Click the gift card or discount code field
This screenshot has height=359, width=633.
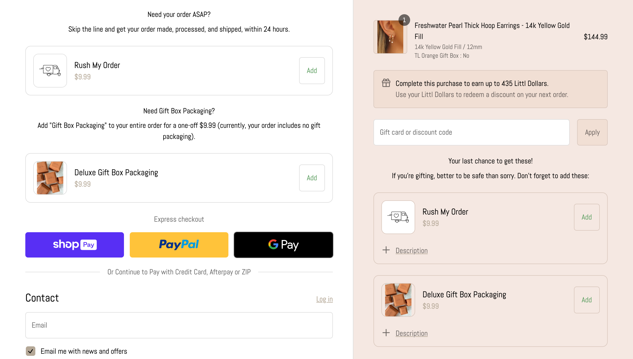(472, 132)
